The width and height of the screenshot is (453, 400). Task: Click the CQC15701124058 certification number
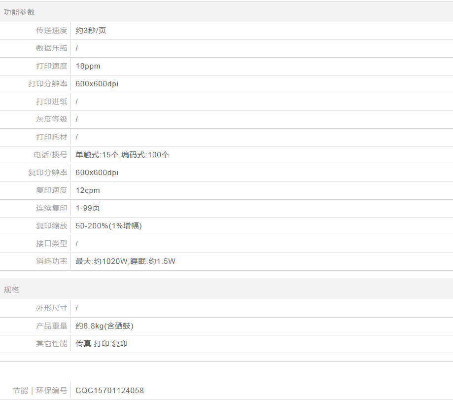(x=109, y=391)
